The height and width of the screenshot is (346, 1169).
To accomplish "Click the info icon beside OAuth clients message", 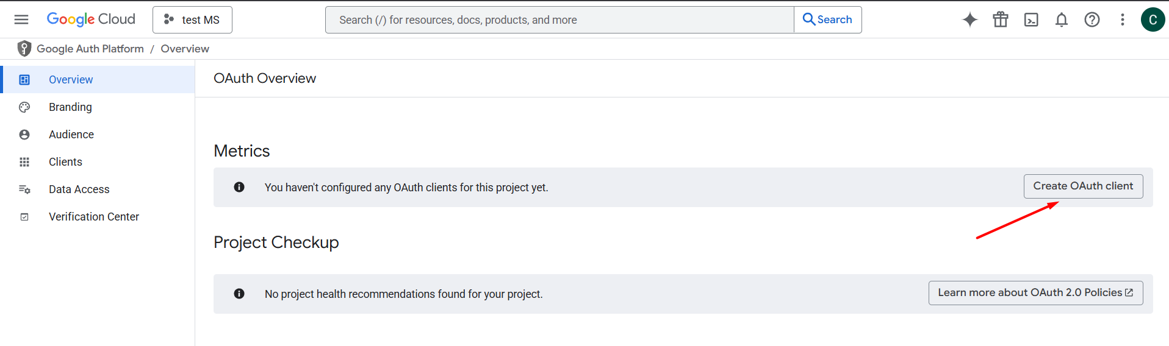I will tap(239, 187).
